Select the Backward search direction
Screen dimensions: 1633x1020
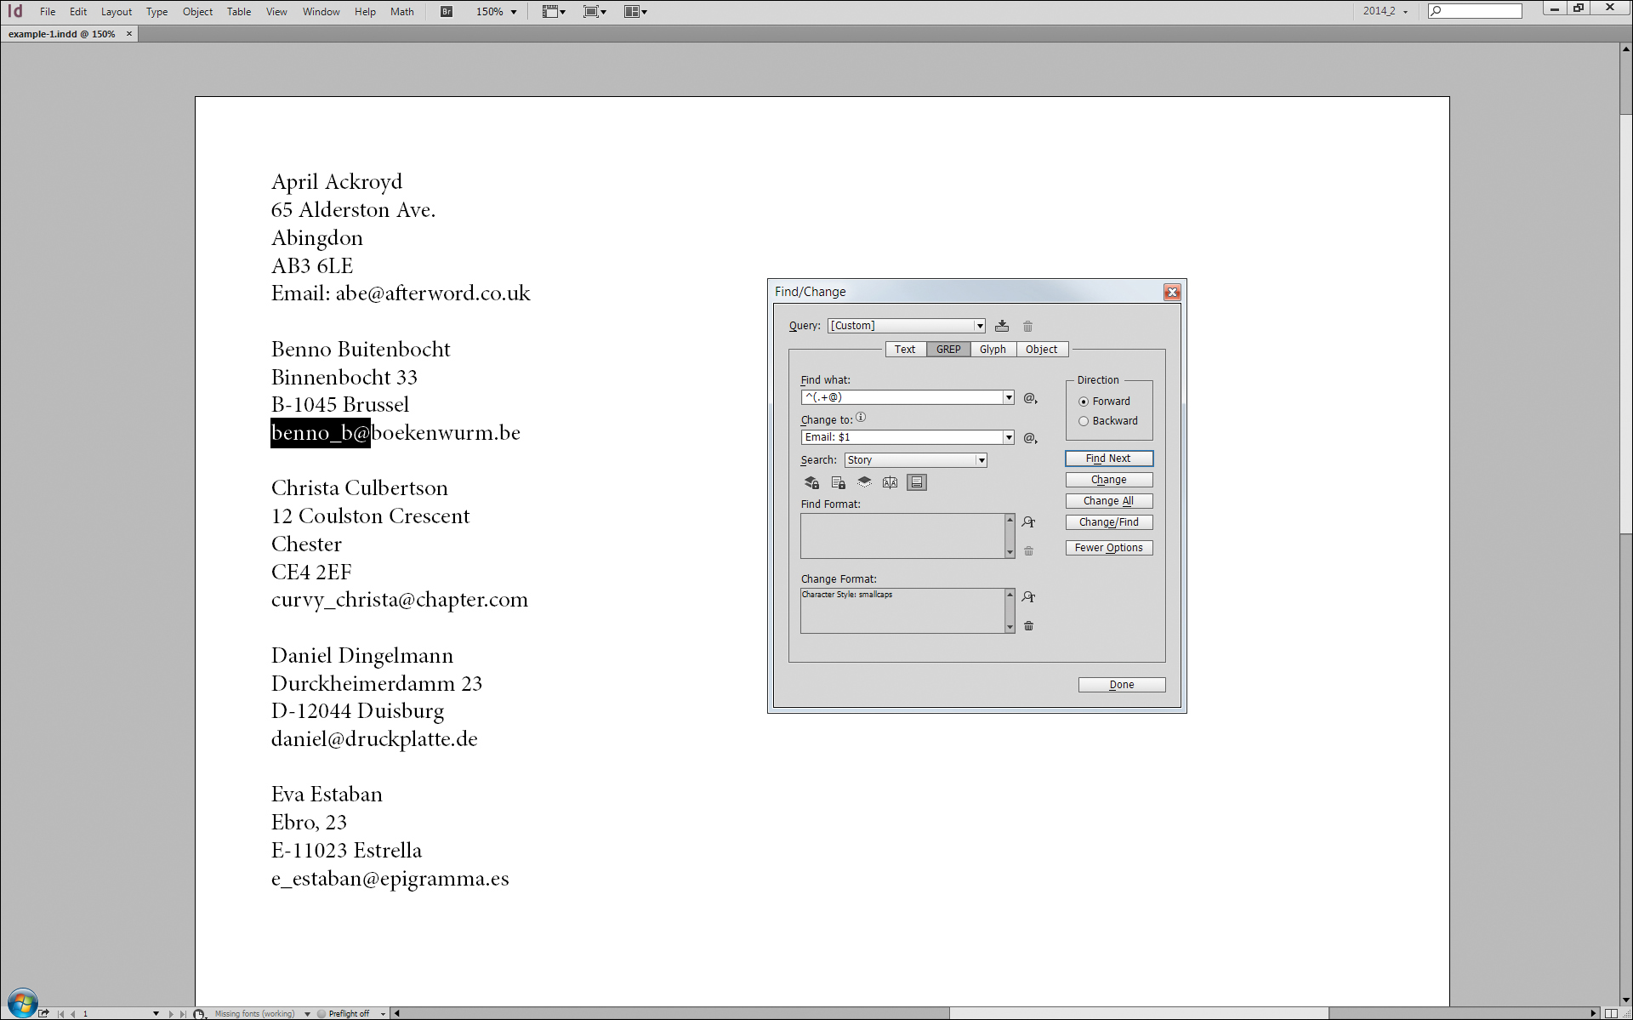pyautogui.click(x=1084, y=420)
